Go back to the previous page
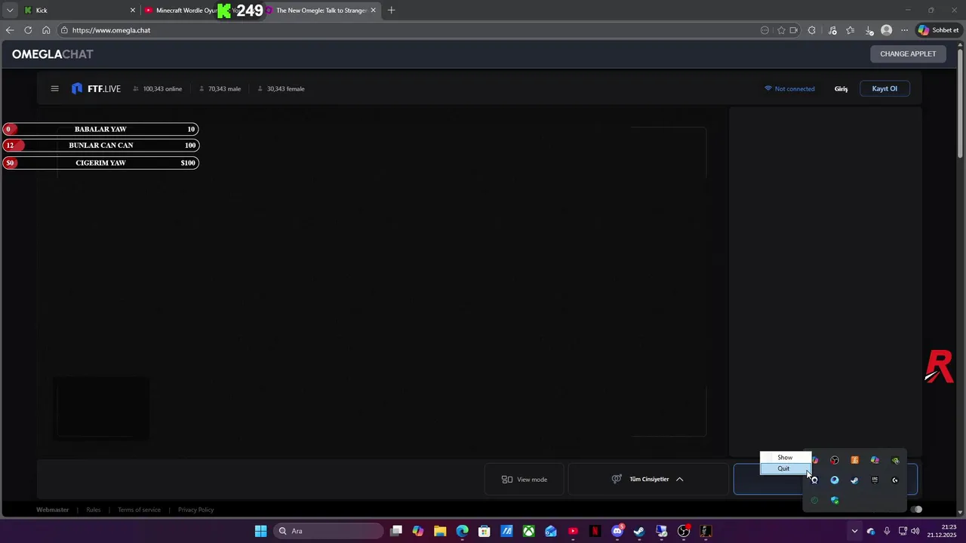The width and height of the screenshot is (966, 543). click(x=10, y=30)
